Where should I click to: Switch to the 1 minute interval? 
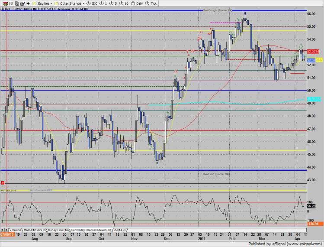(103, 3)
